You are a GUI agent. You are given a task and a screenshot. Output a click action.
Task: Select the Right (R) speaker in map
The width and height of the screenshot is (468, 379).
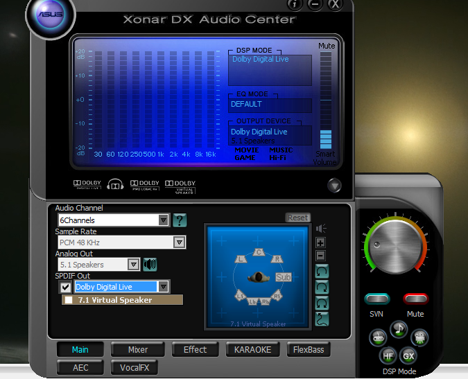pyautogui.click(x=277, y=259)
